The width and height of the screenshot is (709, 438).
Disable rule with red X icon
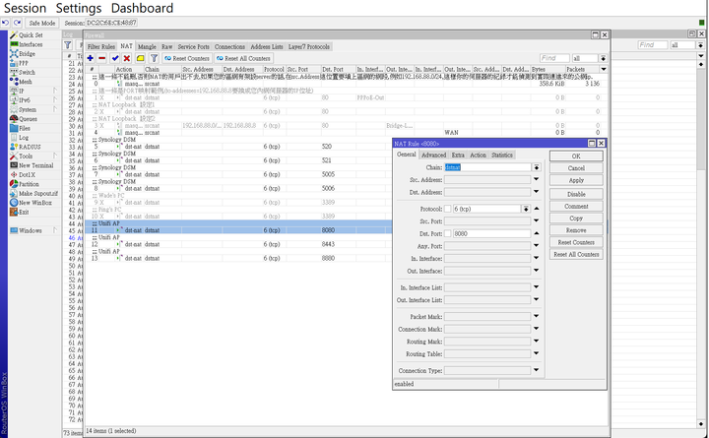pos(127,58)
